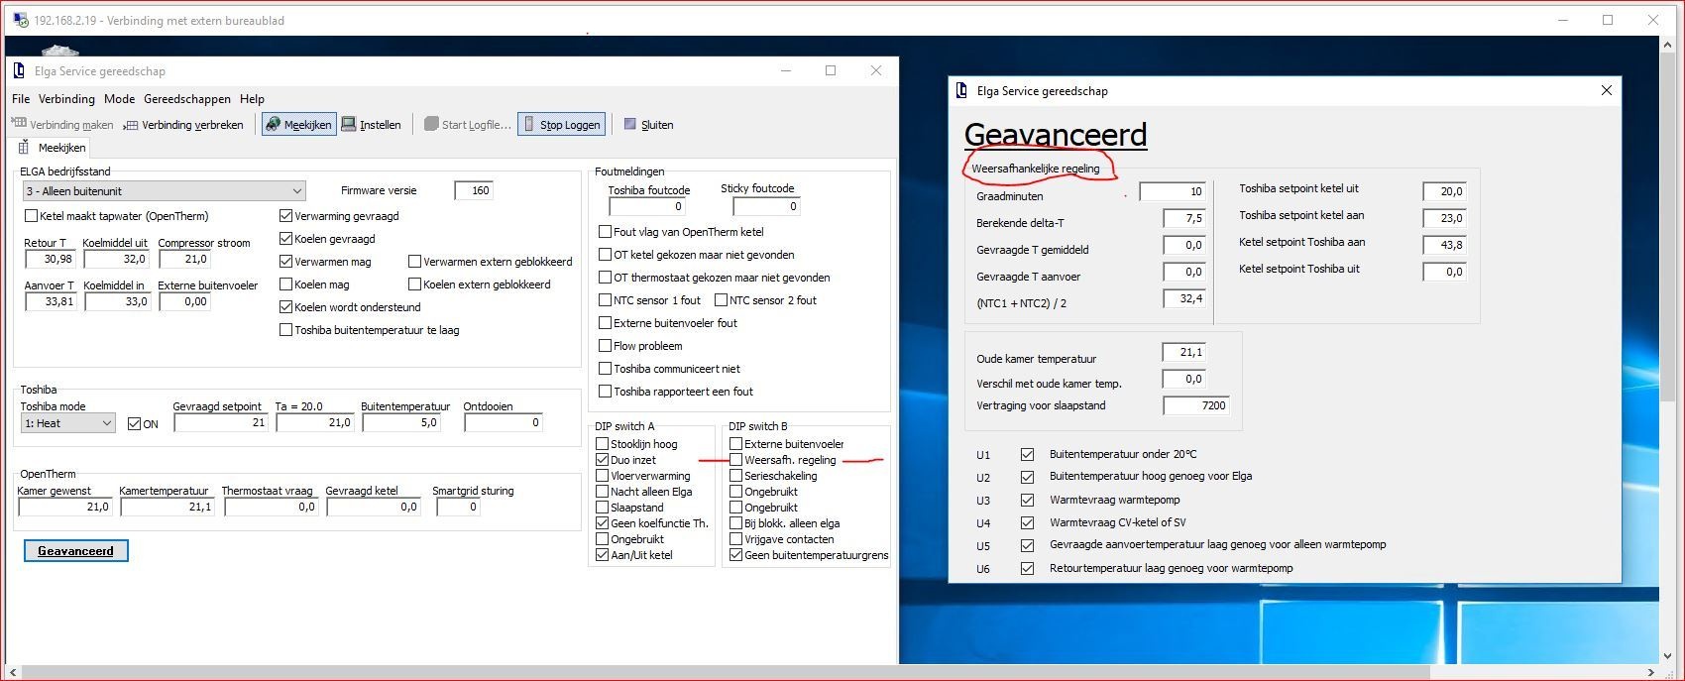Toggle the Aan/Uit ketel checkbox
Screen dimensions: 1685x681
[x=602, y=555]
